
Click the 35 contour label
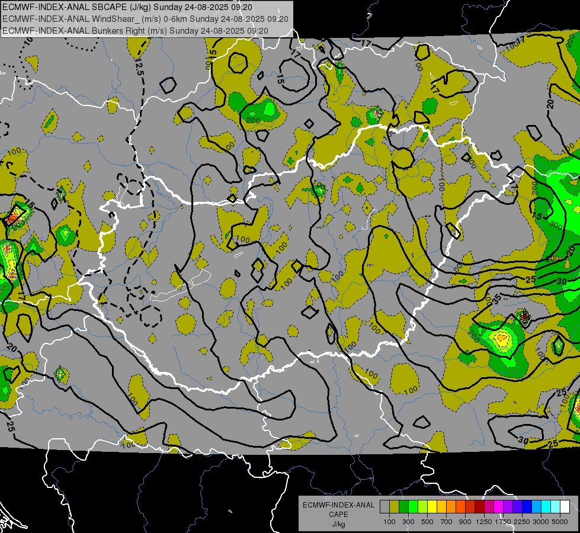[496, 298]
